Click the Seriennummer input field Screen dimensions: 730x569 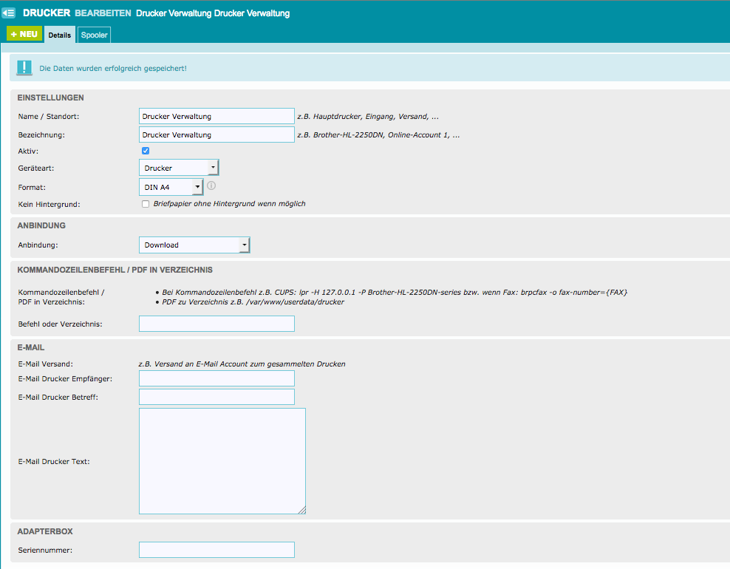[216, 550]
